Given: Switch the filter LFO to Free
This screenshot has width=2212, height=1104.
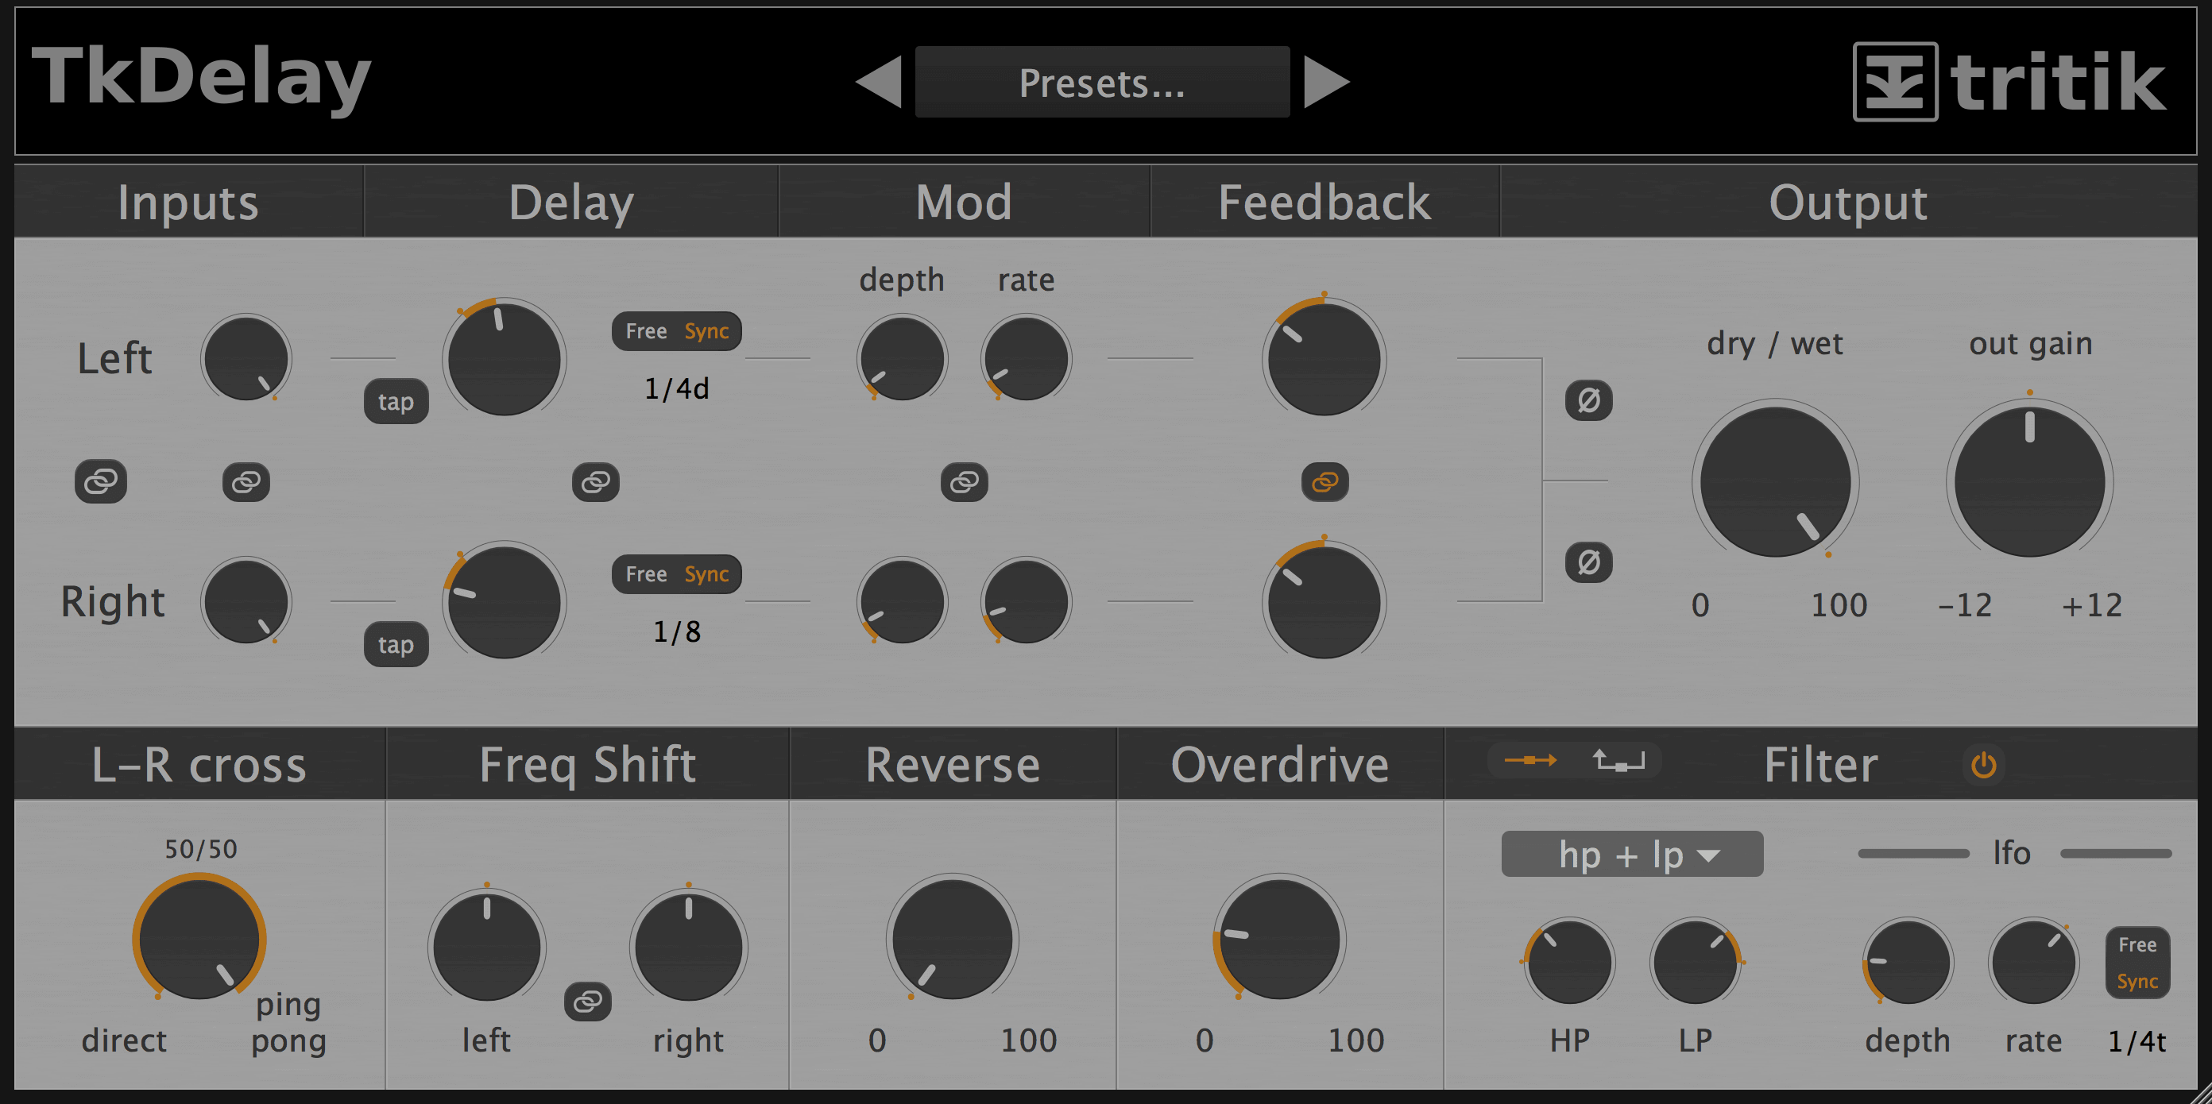Looking at the screenshot, I should point(2137,944).
